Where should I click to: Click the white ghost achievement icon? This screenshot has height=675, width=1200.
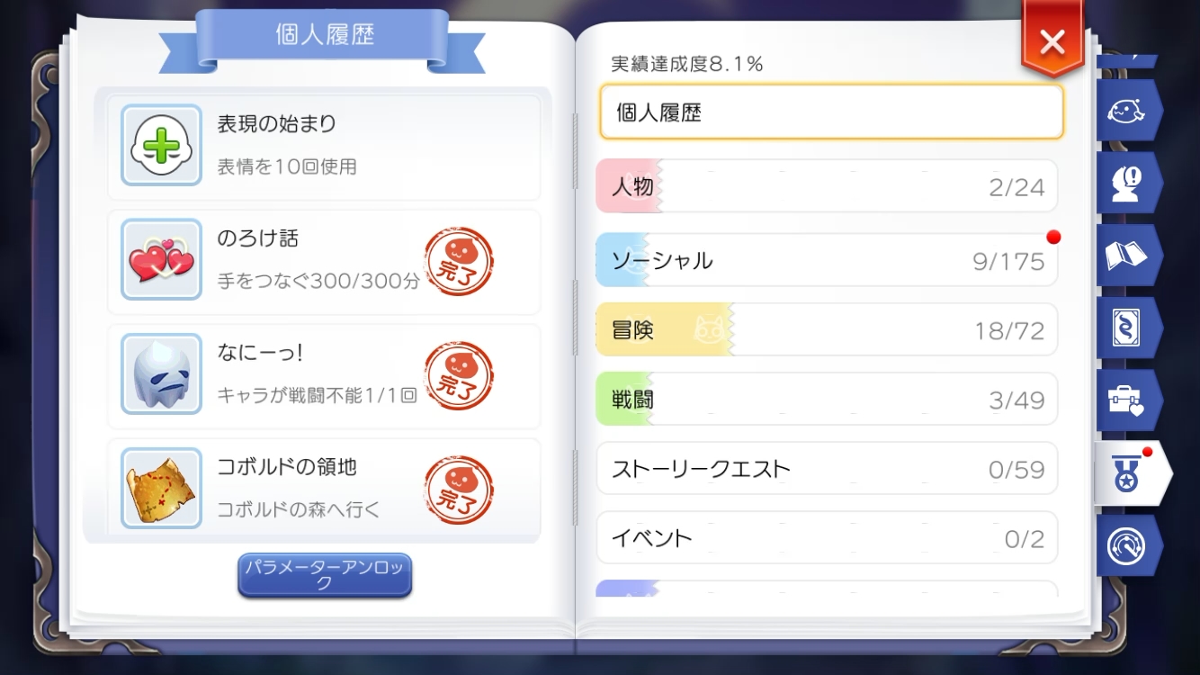161,373
